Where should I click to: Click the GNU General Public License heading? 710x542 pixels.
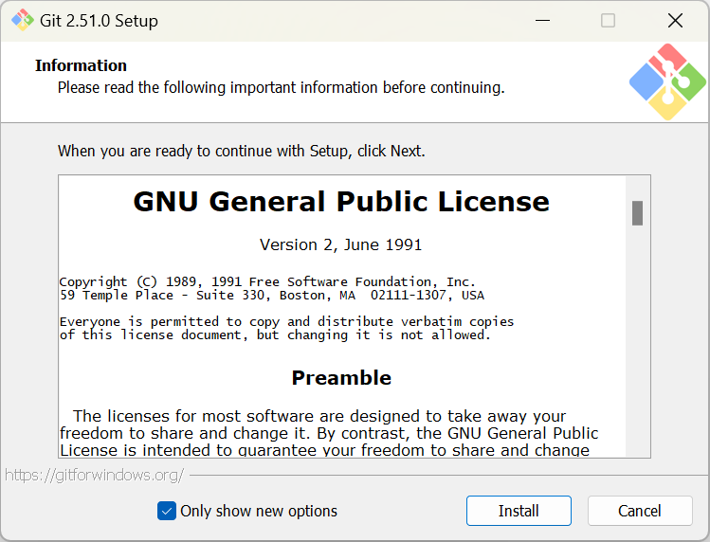(341, 202)
